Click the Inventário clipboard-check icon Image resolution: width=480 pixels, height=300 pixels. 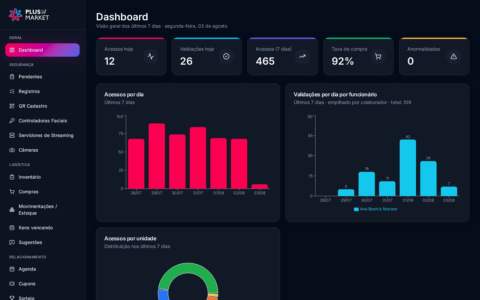12,177
